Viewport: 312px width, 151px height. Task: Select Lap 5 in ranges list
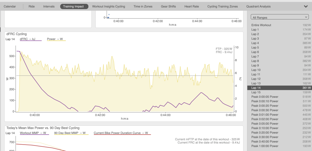tap(280, 47)
